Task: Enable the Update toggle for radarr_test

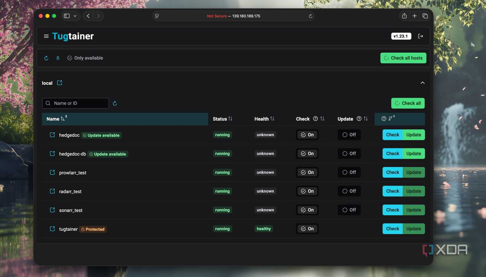Action: (349, 191)
